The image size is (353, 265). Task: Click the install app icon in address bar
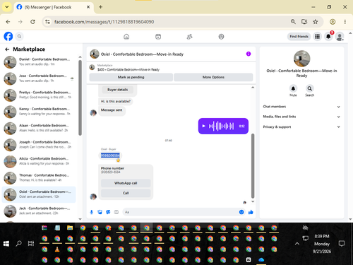(x=304, y=22)
